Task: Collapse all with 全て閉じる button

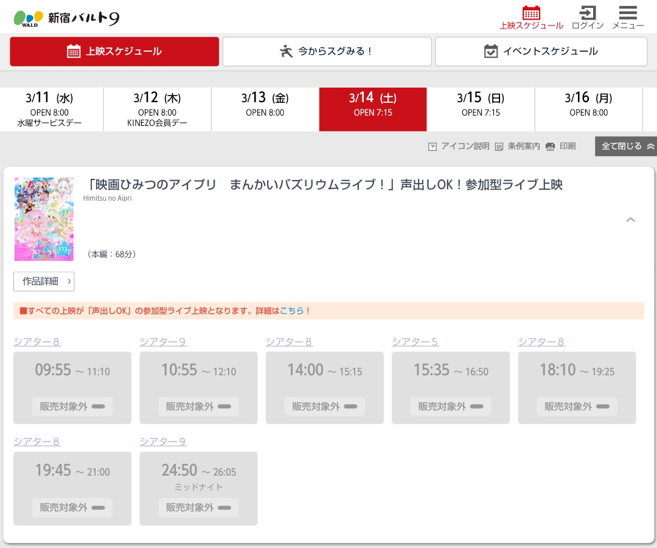Action: click(x=626, y=146)
